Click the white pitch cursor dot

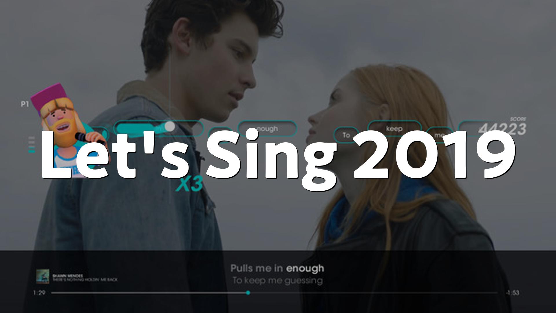[170, 126]
